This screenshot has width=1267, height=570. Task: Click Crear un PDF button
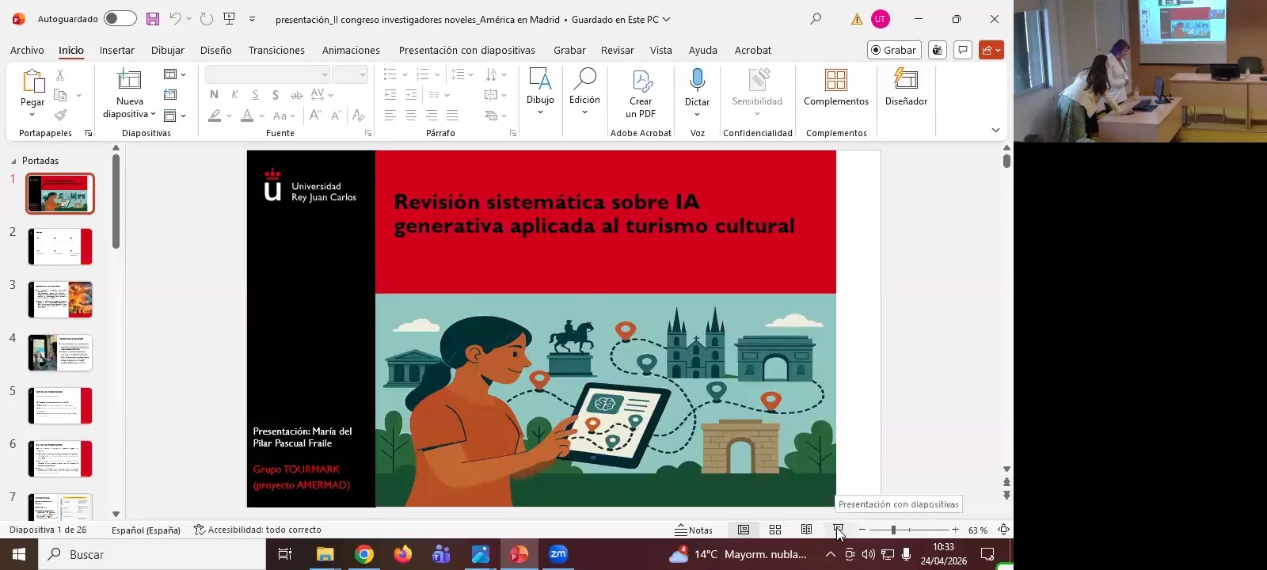[641, 93]
